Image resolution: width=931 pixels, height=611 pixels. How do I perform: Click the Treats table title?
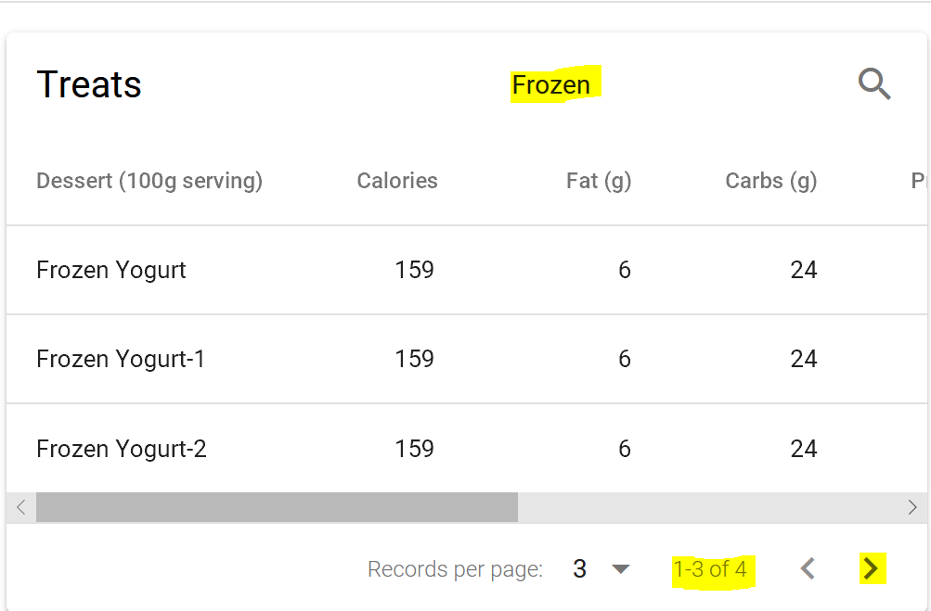[89, 84]
